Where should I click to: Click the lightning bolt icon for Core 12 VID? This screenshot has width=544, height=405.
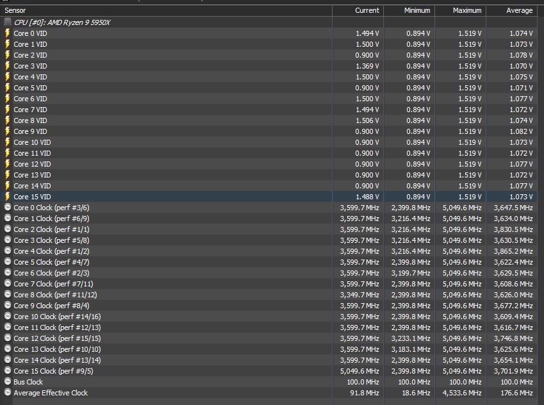pyautogui.click(x=7, y=164)
